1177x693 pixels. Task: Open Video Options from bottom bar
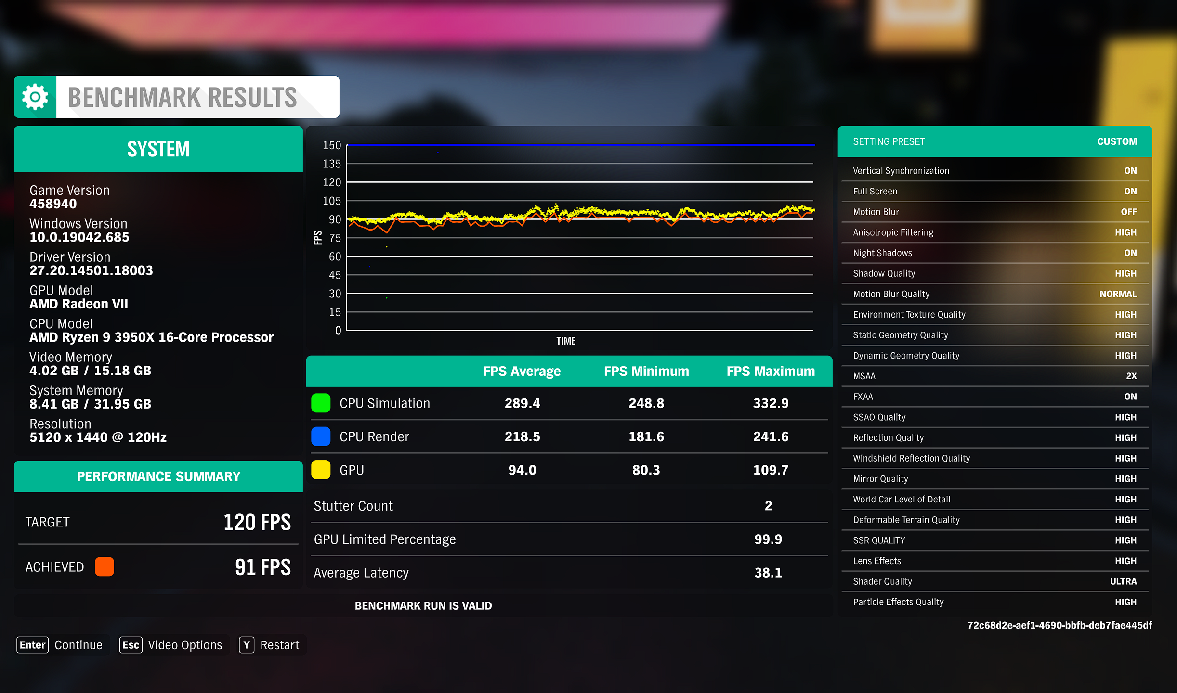185,645
